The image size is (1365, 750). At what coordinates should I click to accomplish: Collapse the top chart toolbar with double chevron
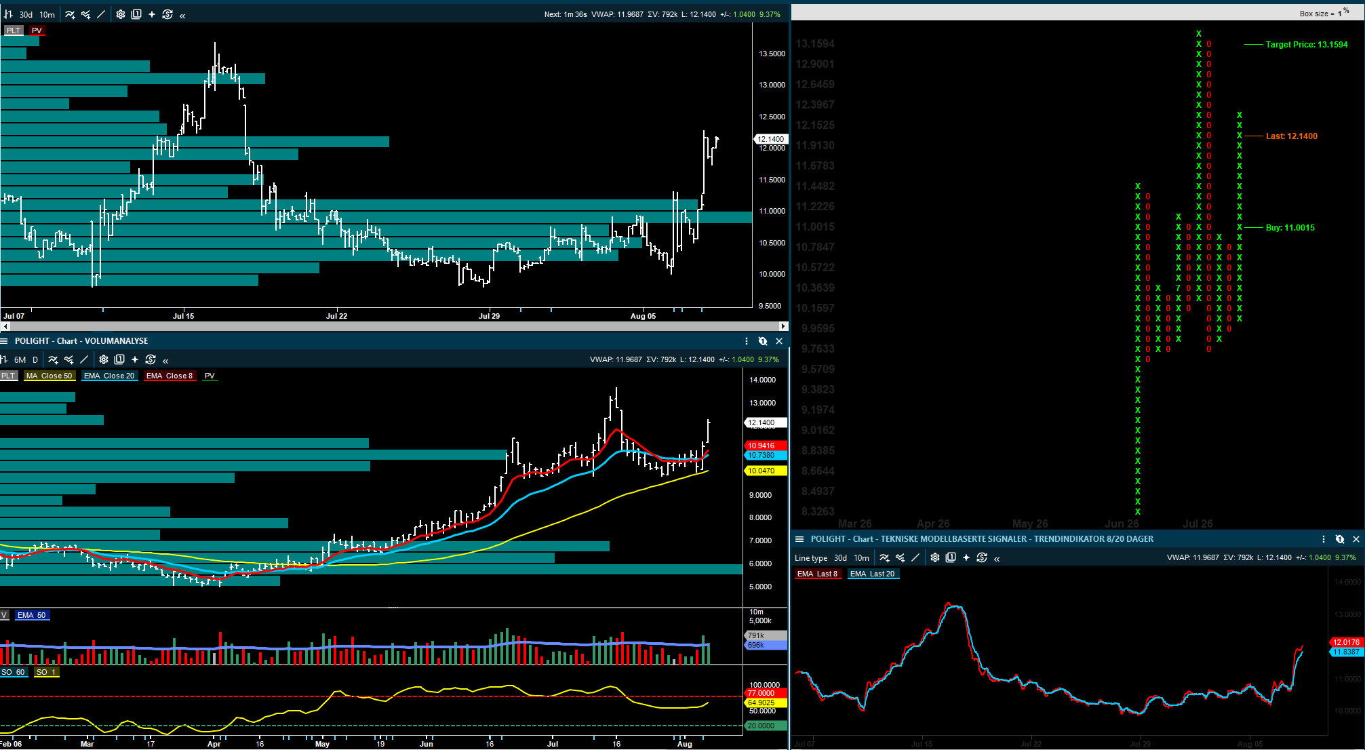pyautogui.click(x=182, y=15)
